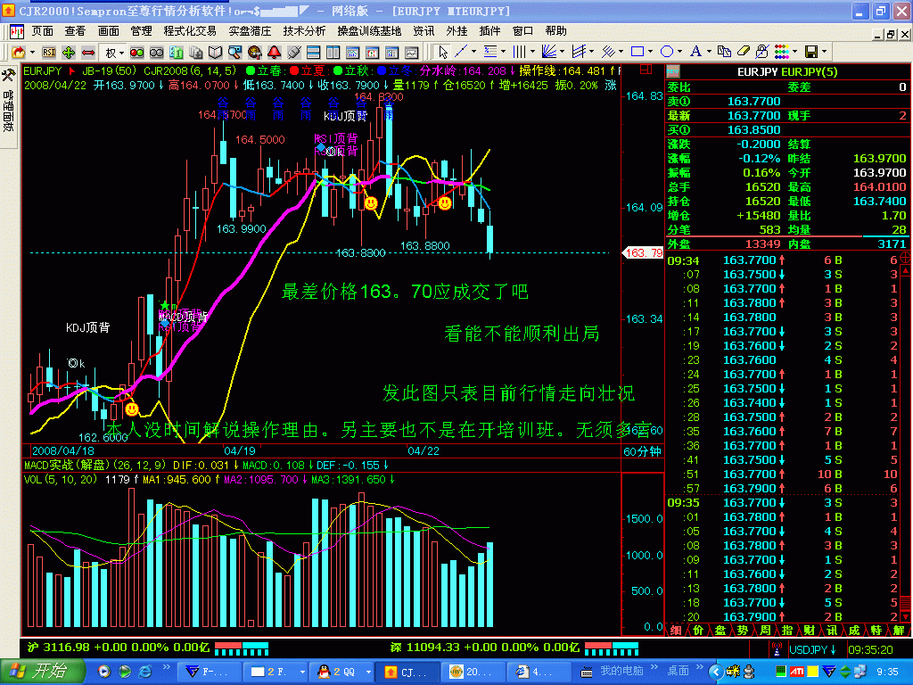The width and height of the screenshot is (913, 685).
Task: Click the red alarm bell icon
Action: (x=275, y=53)
